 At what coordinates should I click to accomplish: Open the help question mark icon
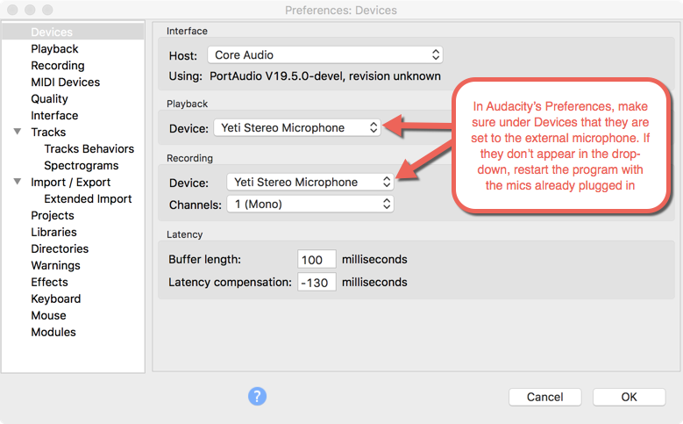257,396
